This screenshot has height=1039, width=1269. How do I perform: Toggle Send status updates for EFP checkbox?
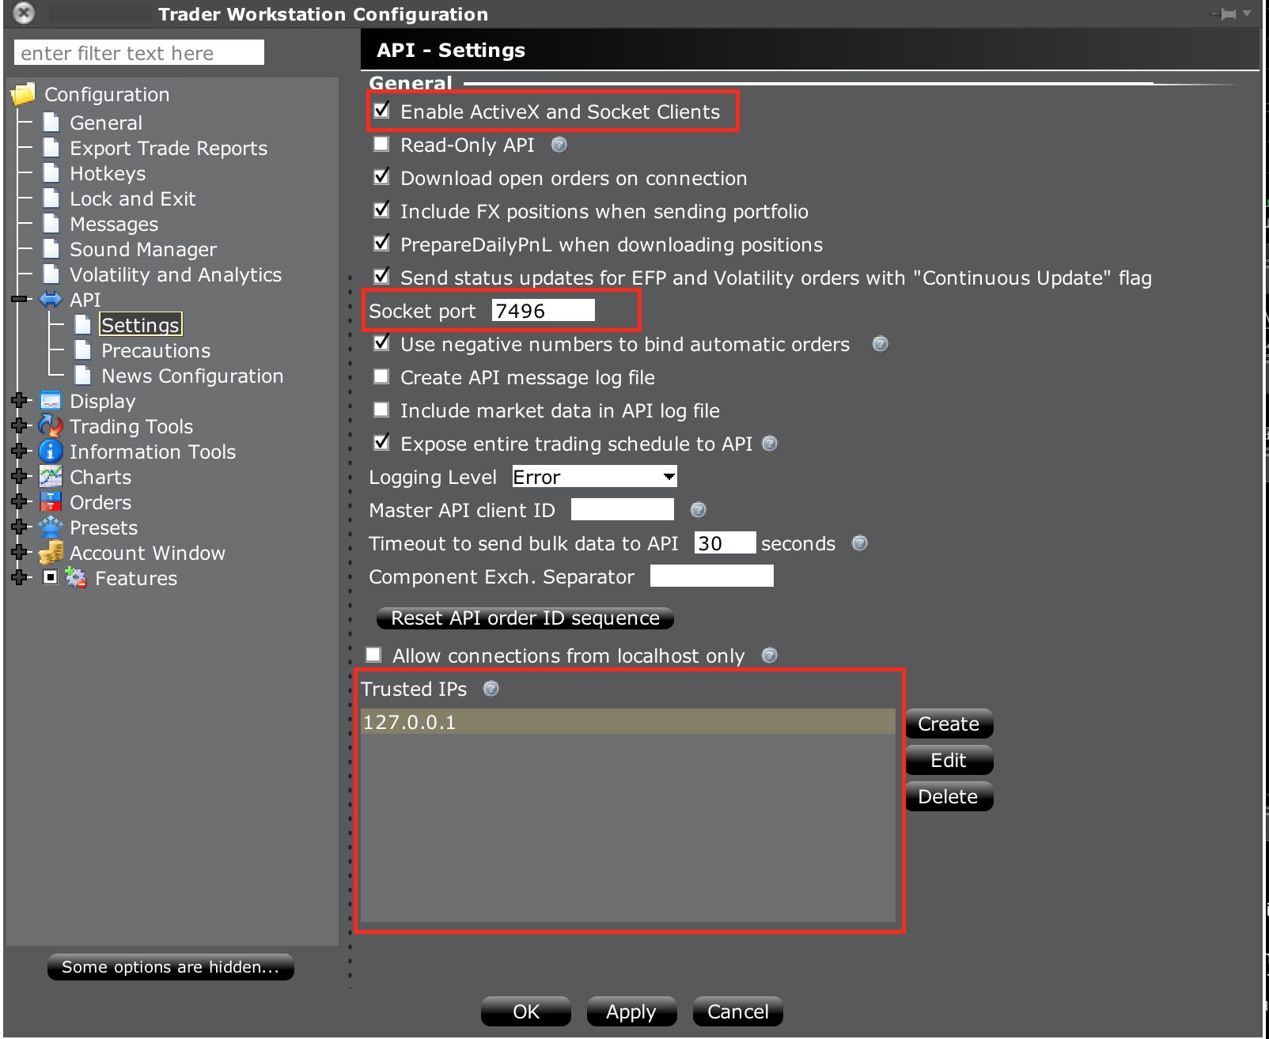tap(381, 277)
